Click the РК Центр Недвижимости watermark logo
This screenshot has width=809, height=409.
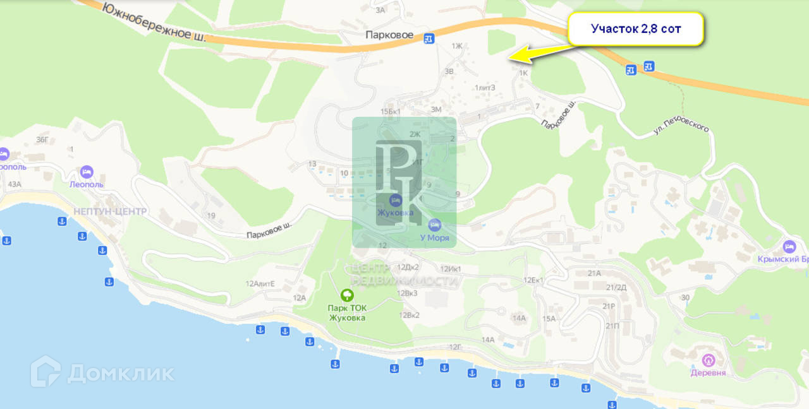pyautogui.click(x=404, y=182)
